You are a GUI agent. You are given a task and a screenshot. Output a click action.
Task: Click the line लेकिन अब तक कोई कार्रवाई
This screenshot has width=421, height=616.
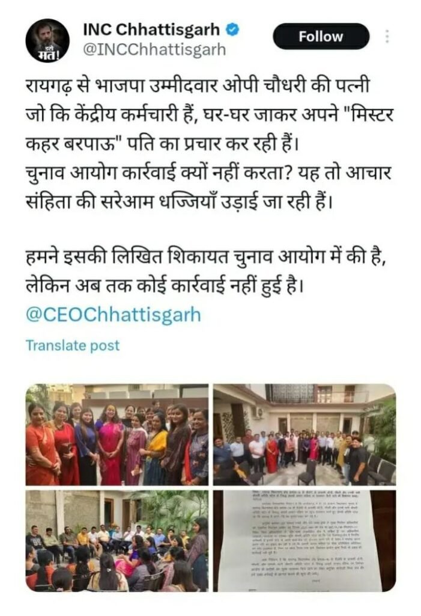pyautogui.click(x=165, y=287)
